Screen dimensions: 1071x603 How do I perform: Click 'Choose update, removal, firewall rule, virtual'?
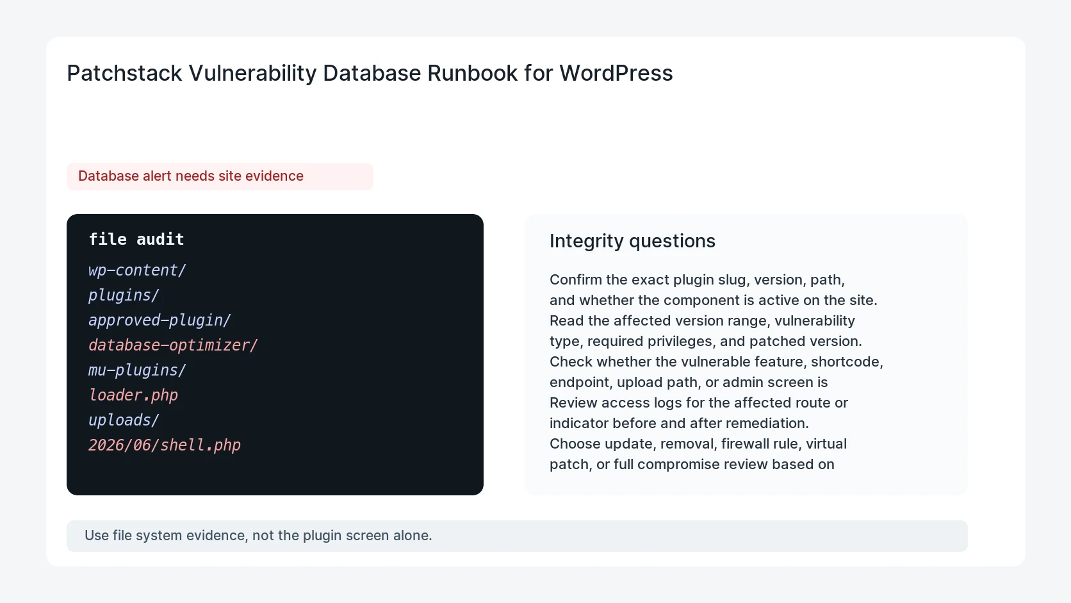pyautogui.click(x=698, y=444)
